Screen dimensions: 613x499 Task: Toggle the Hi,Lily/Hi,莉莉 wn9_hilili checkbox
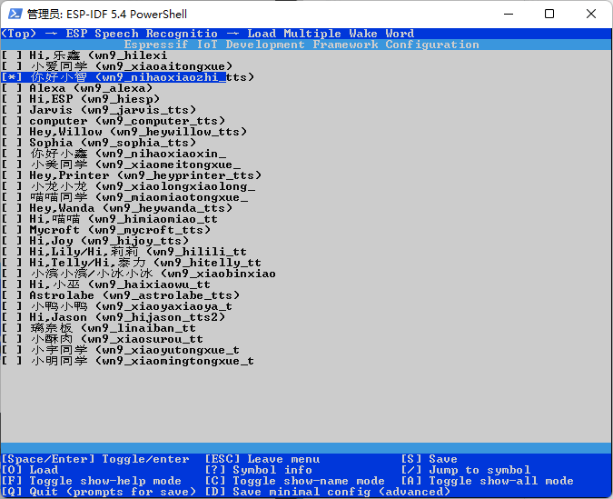pos(11,252)
